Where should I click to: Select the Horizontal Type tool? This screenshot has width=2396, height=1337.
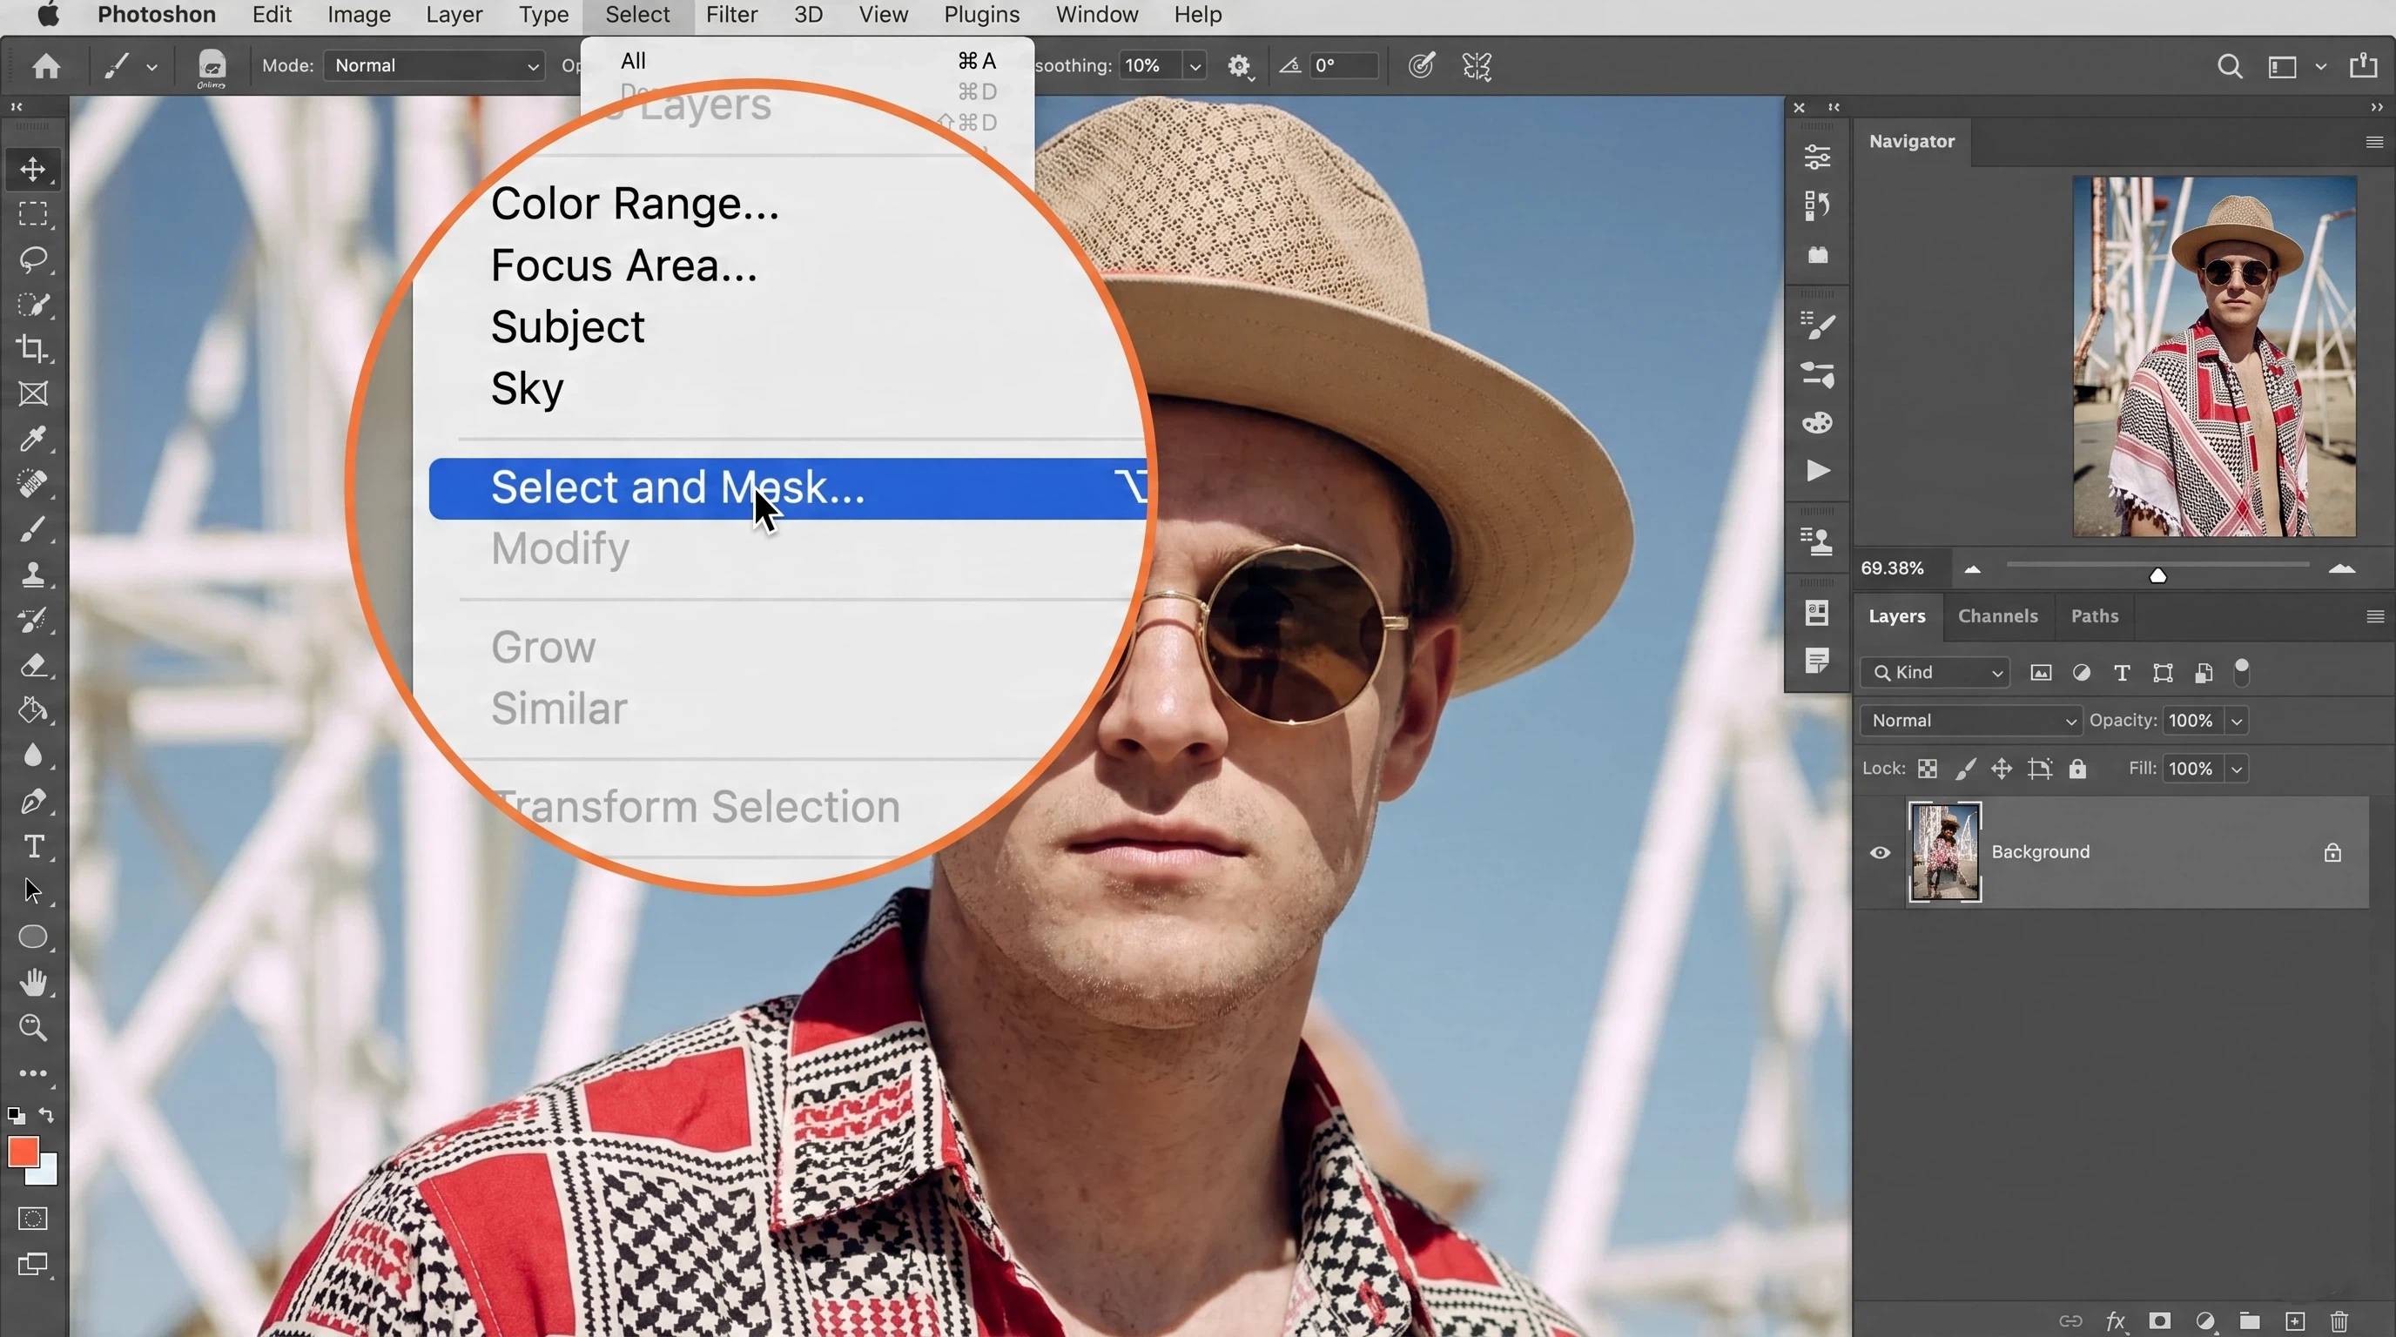[x=33, y=846]
